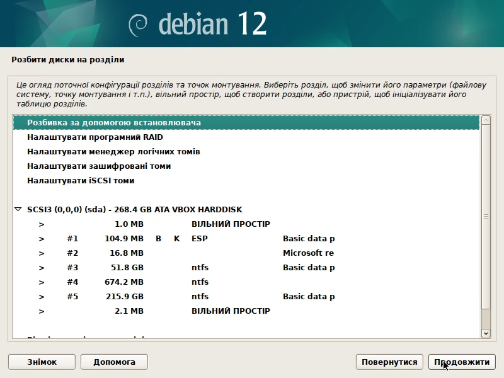Select partition #2 16.8 MB Microsoft
This screenshot has height=378, width=504.
click(x=246, y=253)
